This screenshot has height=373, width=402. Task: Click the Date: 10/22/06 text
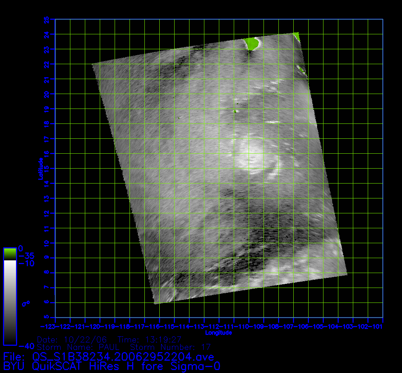pyautogui.click(x=72, y=340)
